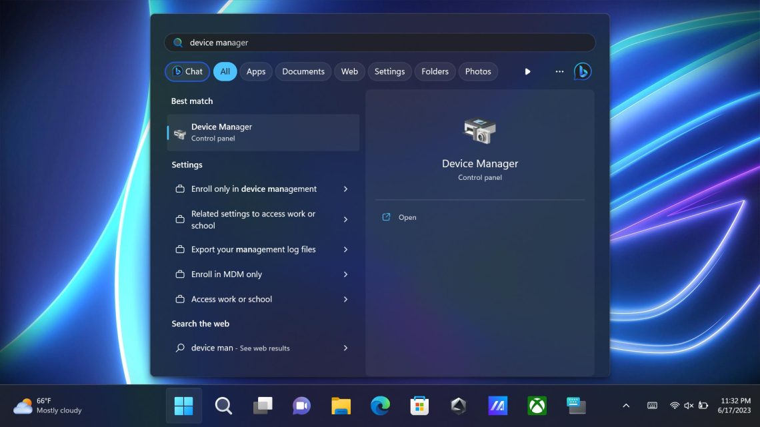Screen dimensions: 760x427
Task: Click device man See web results text
Action: (x=241, y=348)
